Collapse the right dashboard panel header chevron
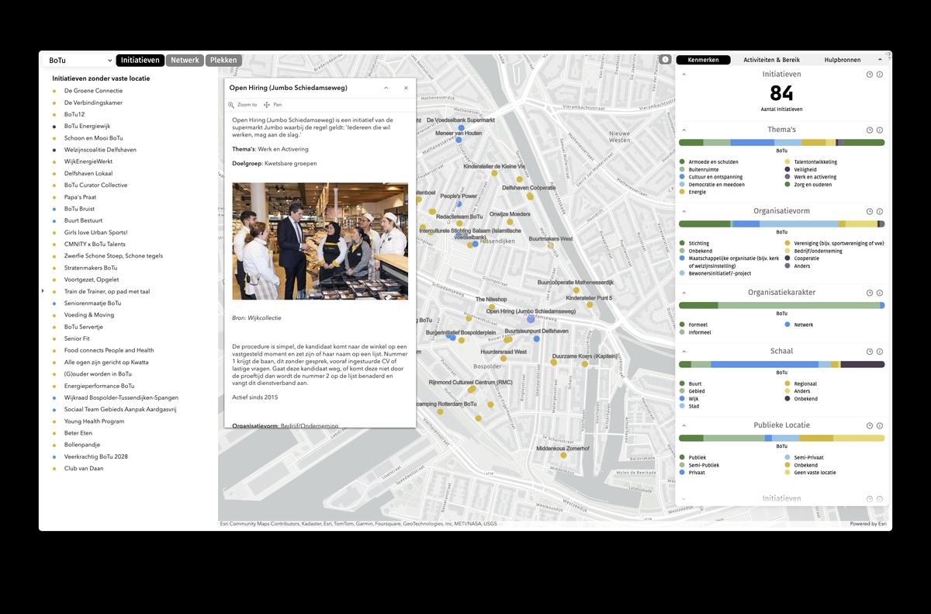 [880, 60]
